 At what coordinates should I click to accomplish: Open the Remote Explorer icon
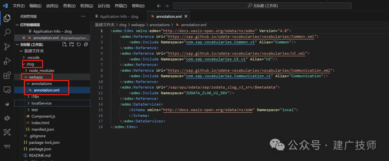point(7,90)
